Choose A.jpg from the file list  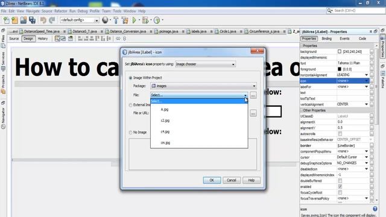[199, 110]
